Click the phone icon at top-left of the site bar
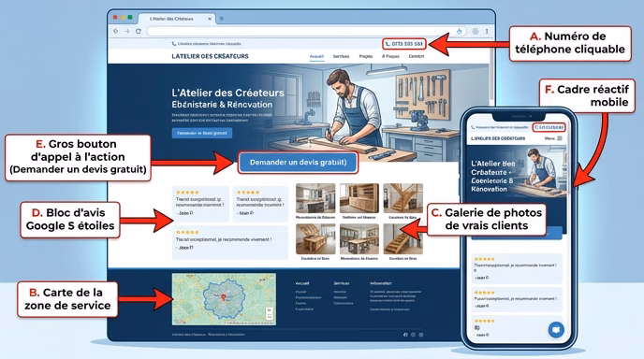644x359 pixels. coord(174,44)
